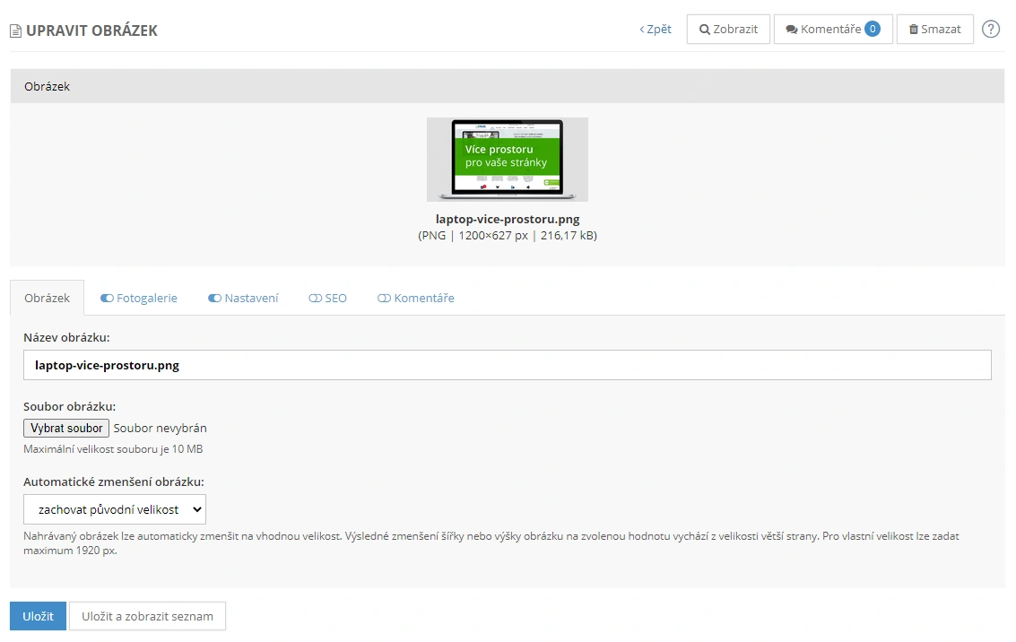Click the magnifier icon in Zobrazit button
The height and width of the screenshot is (642, 1016).
coord(705,30)
